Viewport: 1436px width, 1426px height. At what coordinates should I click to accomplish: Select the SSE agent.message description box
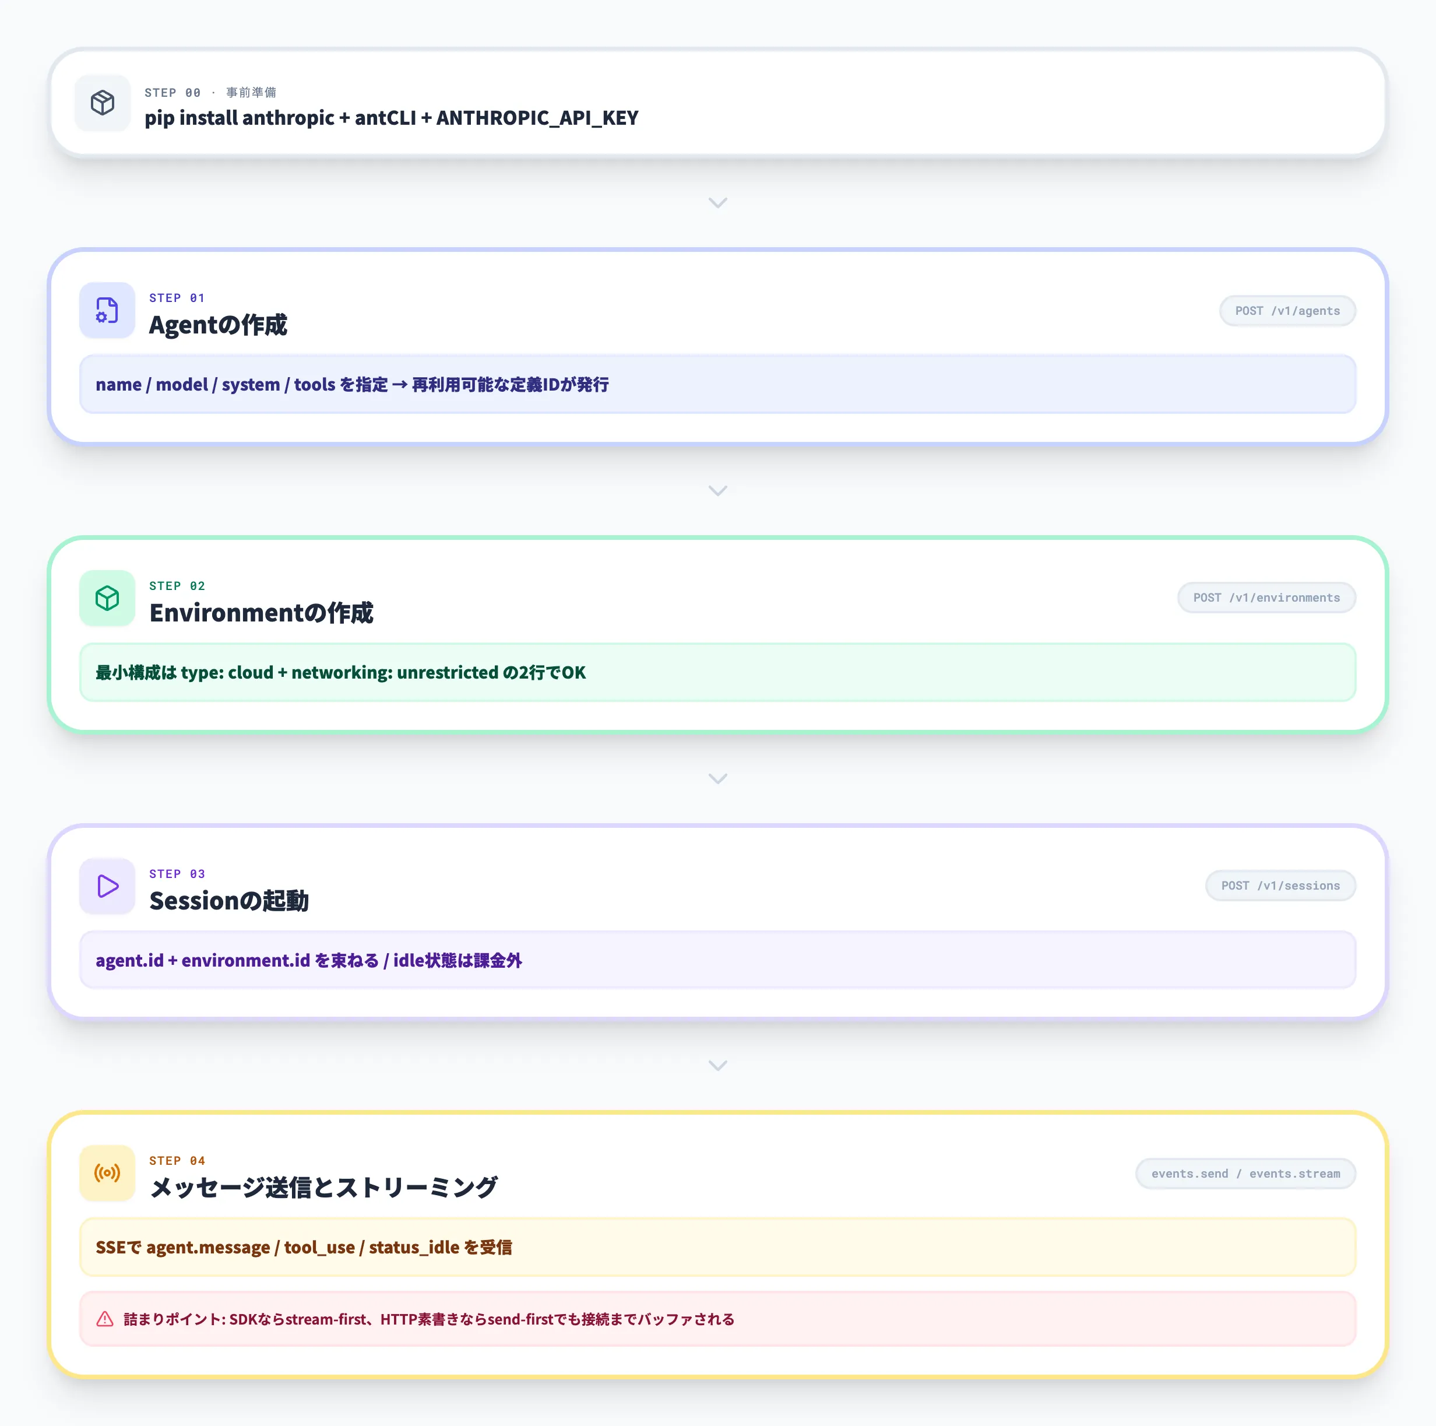(x=717, y=1247)
